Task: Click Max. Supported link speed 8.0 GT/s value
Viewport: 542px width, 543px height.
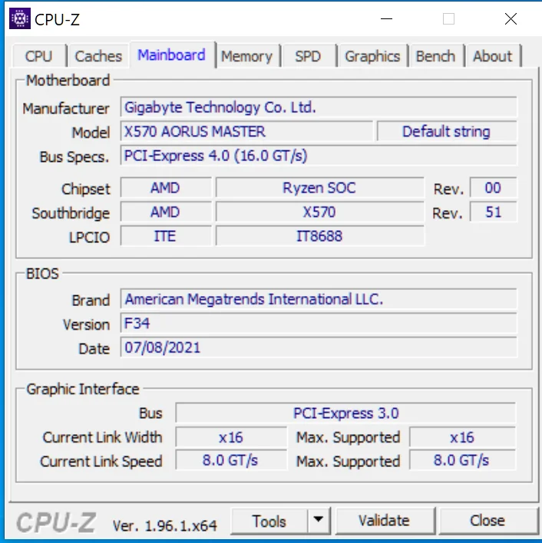Action: click(462, 460)
